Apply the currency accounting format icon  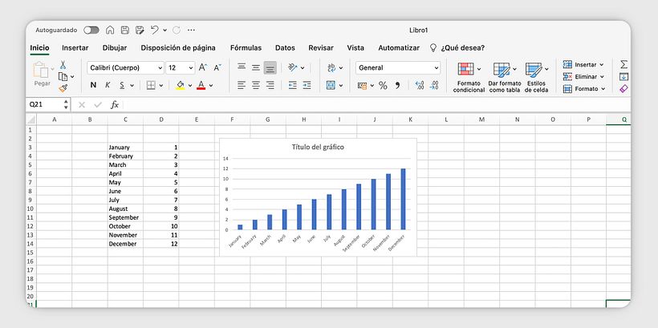[x=362, y=86]
